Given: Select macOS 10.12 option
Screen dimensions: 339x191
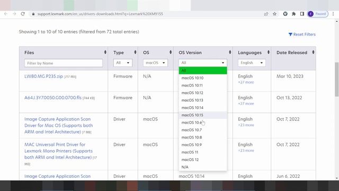Looking at the screenshot, I should [203, 93].
